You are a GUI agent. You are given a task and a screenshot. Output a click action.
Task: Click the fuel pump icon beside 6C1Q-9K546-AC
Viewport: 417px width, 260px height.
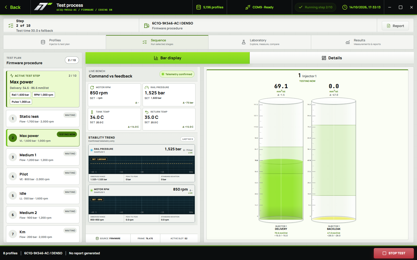click(147, 25)
